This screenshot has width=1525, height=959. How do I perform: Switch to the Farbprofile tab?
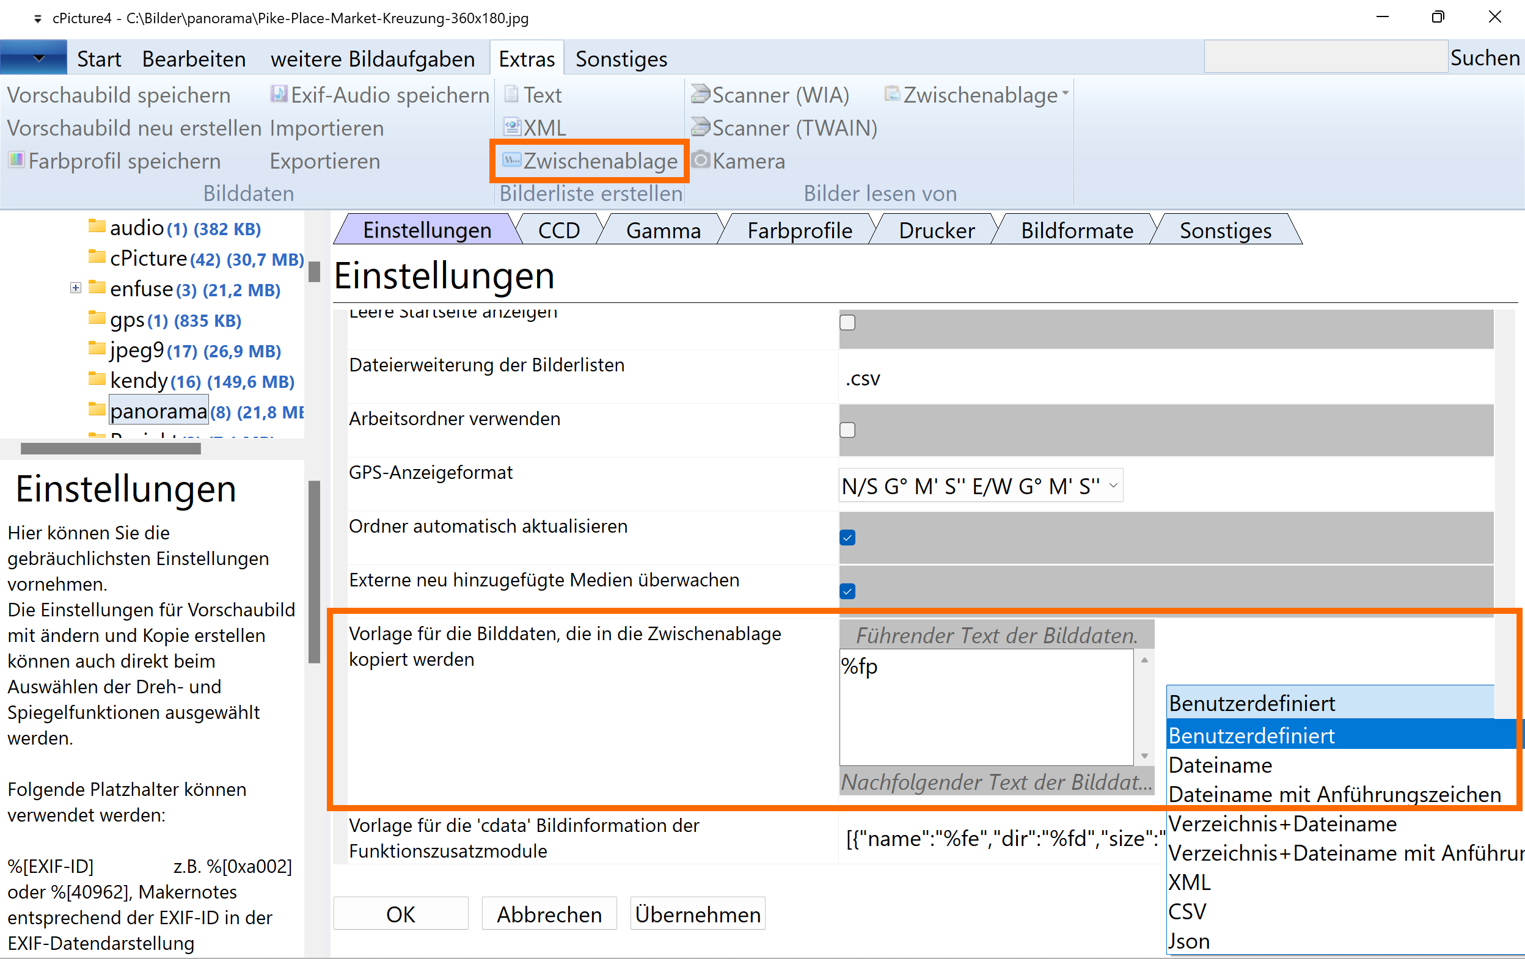pos(799,230)
